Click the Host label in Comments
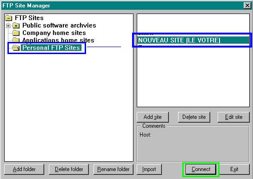Viewport: 253px width, 179px height. [145, 135]
